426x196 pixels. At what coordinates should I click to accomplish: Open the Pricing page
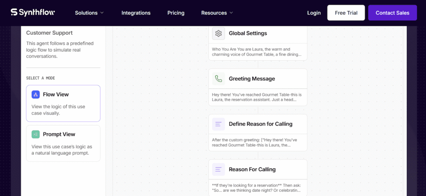click(176, 13)
